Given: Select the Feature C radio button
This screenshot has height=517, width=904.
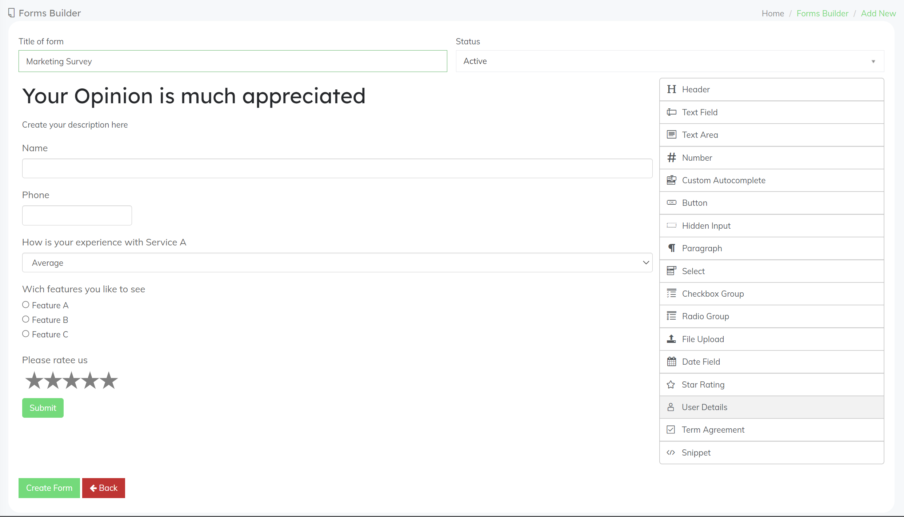Looking at the screenshot, I should 25,333.
